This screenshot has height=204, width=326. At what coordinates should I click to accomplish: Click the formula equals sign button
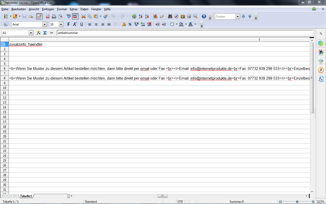point(51,33)
